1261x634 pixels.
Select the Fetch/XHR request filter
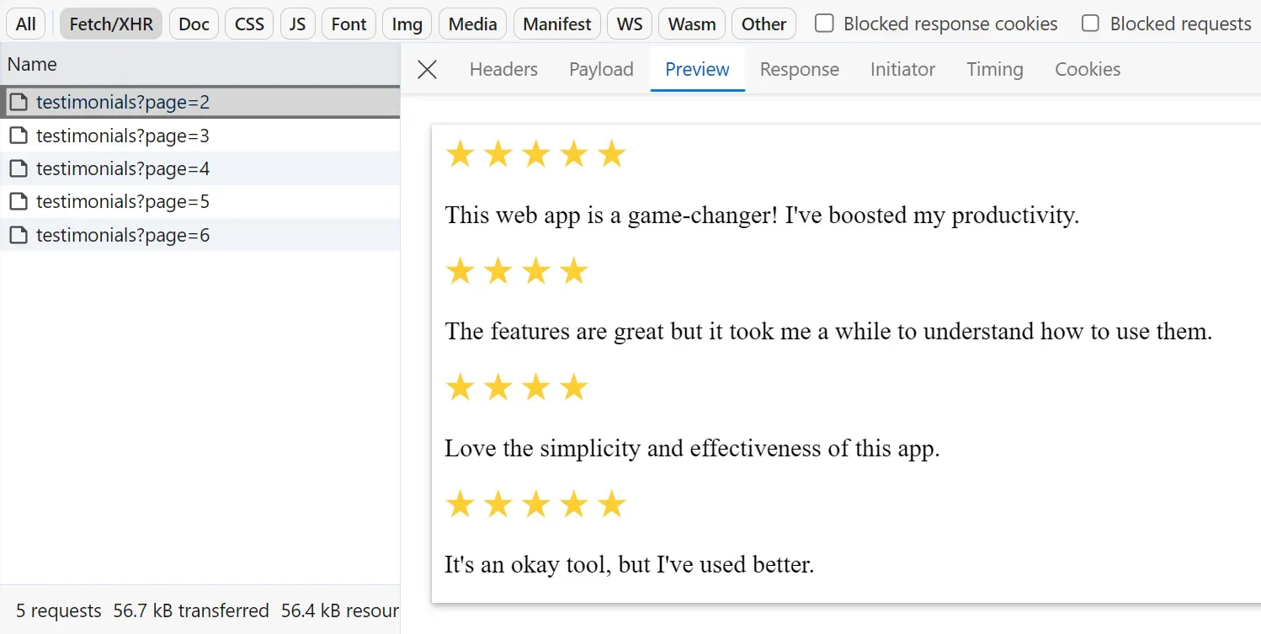(x=110, y=24)
